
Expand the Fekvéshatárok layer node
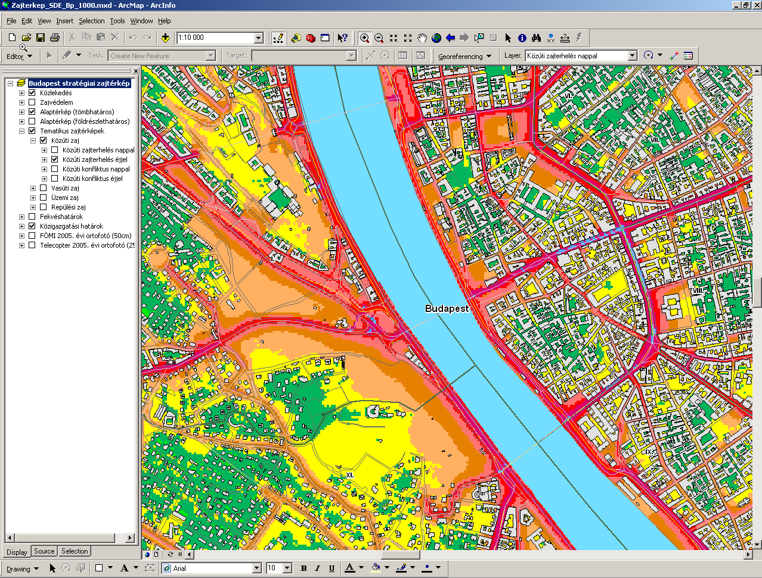click(x=22, y=217)
